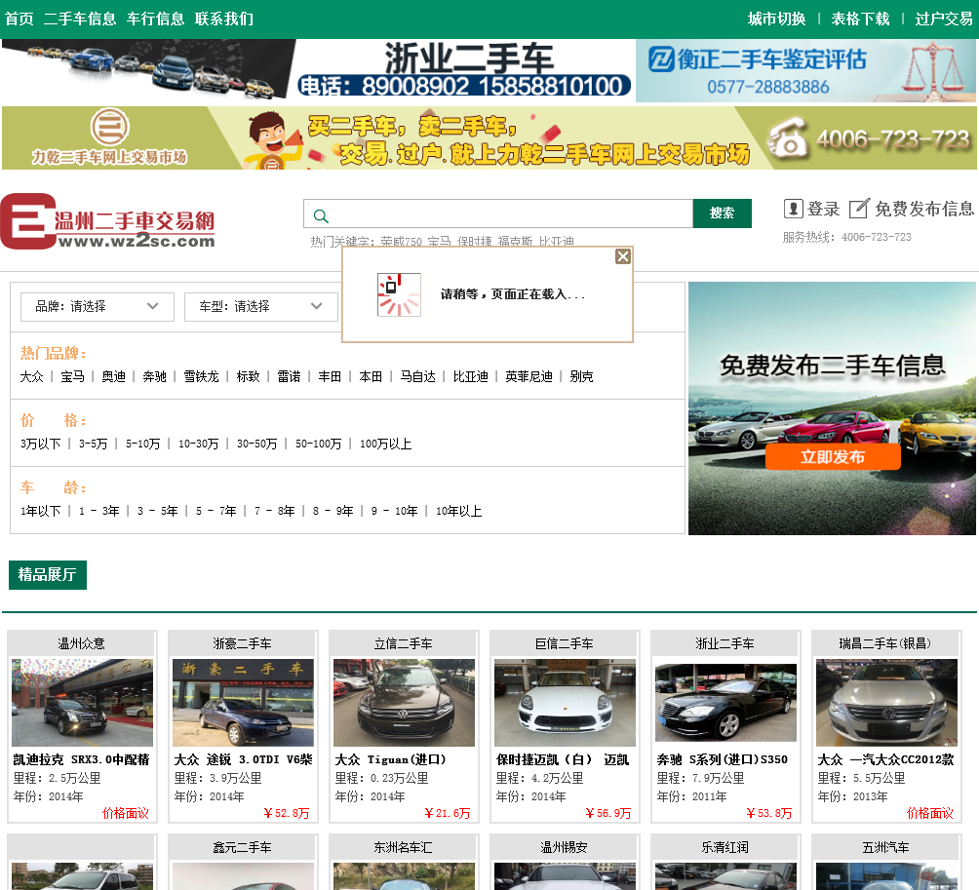
Task: Close the loading popup dialog
Action: [622, 256]
